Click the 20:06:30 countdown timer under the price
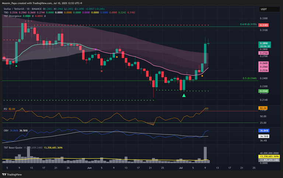Screen dimensions: 283x178 click(x=265, y=46)
